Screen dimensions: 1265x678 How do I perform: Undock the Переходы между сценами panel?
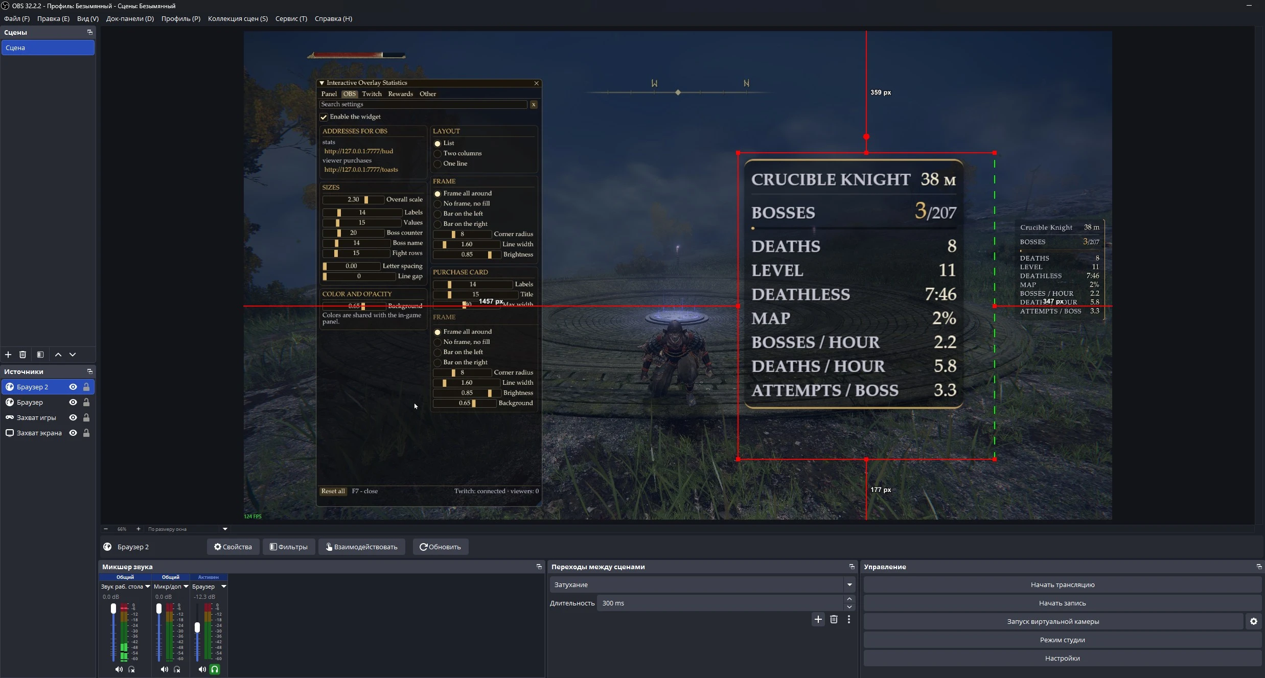click(852, 567)
